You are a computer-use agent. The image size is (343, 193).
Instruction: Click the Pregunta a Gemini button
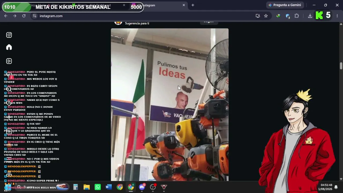coord(285,5)
